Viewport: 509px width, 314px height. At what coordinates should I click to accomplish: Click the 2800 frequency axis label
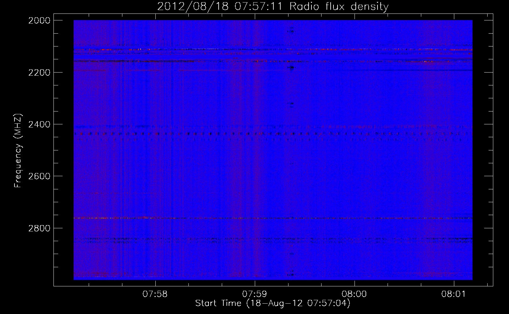39,228
